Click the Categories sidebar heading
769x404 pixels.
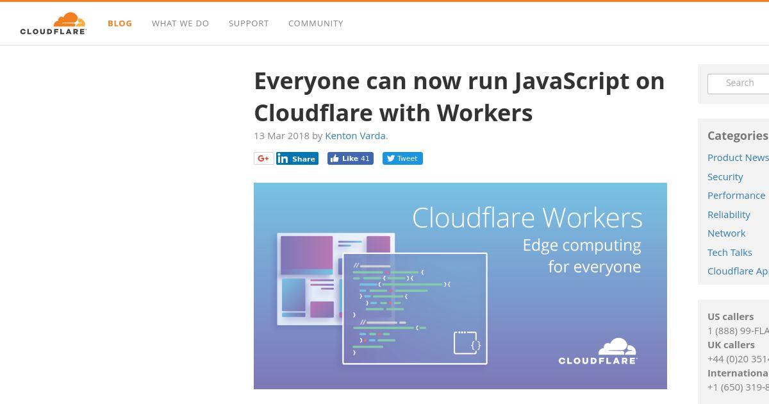click(738, 135)
